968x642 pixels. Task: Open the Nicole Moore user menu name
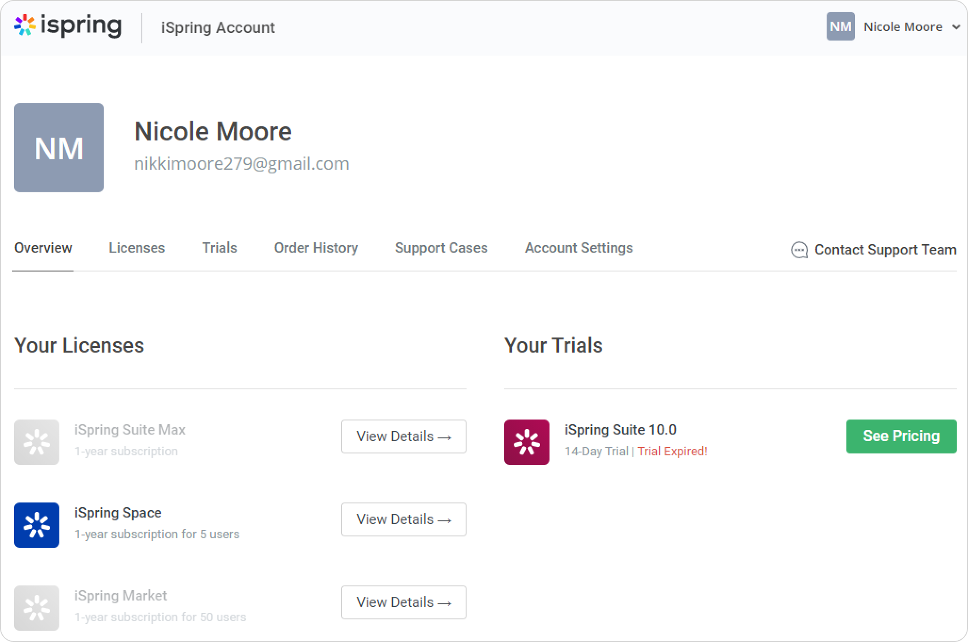[x=902, y=27]
